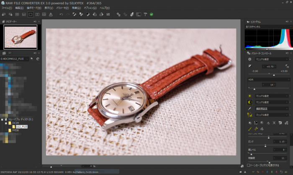Click the hammer tool settings icon
This screenshot has width=293, height=175.
145,14
